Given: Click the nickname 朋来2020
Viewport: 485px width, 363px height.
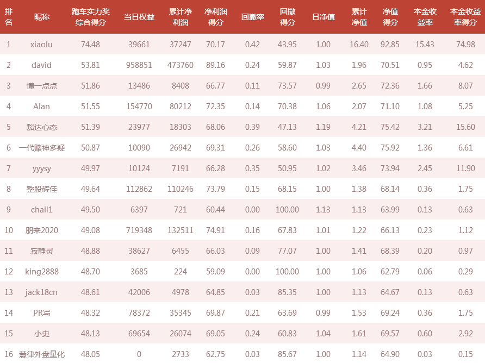Looking at the screenshot, I should (41, 230).
